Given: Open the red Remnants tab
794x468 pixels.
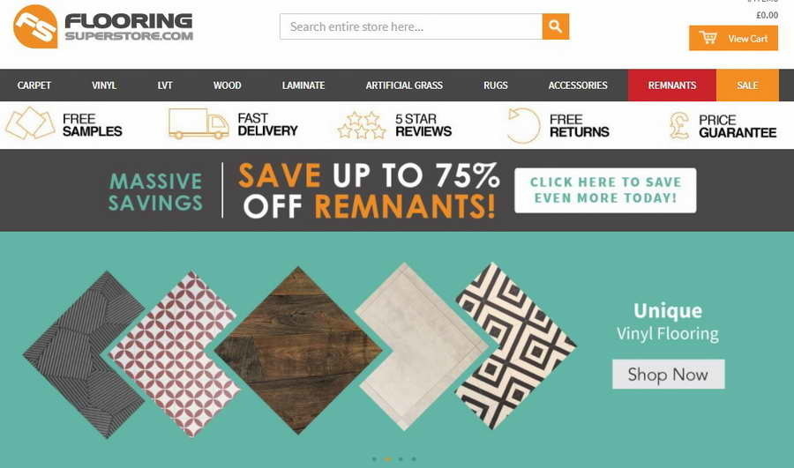Looking at the screenshot, I should pos(672,85).
